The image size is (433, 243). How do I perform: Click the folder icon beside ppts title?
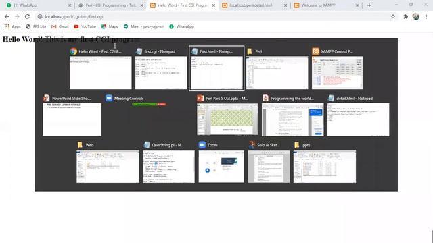tap(297, 145)
